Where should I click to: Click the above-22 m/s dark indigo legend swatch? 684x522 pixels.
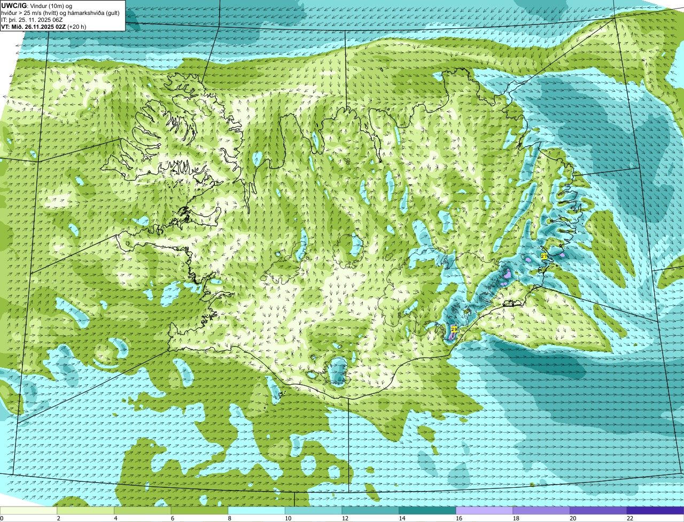(x=655, y=511)
